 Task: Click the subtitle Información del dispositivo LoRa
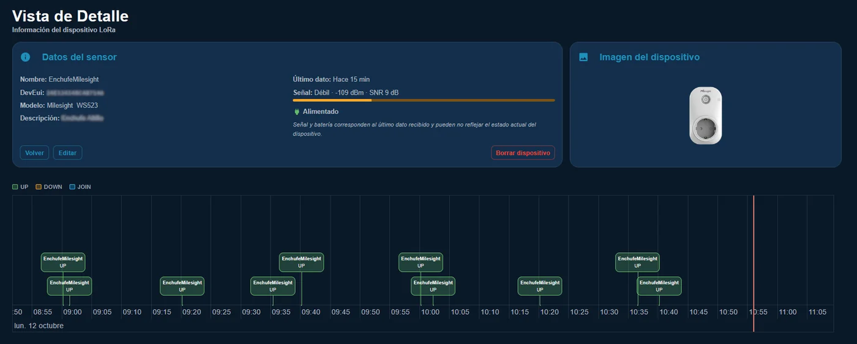64,29
